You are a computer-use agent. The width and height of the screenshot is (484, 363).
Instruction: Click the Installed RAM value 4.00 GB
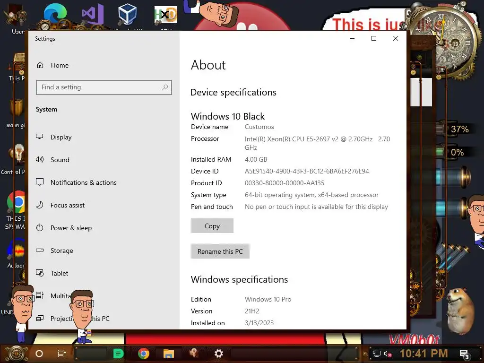point(256,160)
